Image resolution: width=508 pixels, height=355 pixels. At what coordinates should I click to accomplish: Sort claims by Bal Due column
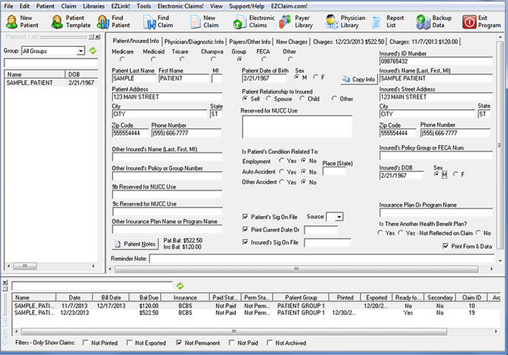point(149,297)
